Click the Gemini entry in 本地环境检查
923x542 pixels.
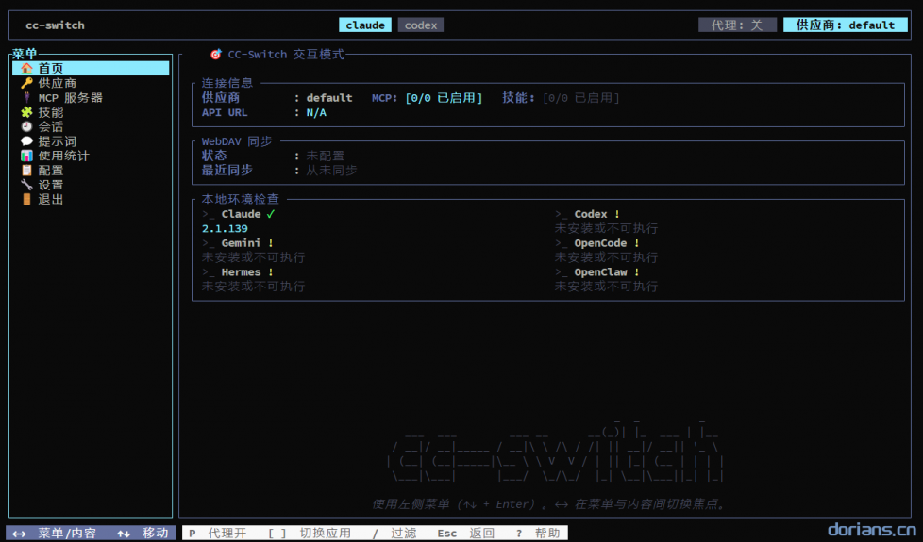(238, 243)
